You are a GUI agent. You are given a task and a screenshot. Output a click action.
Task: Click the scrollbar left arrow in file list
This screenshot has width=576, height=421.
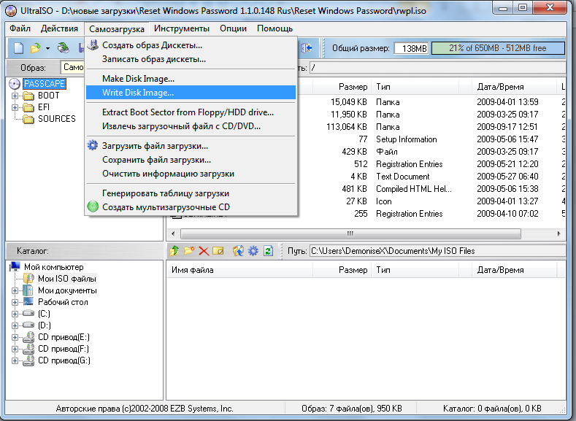pyautogui.click(x=173, y=233)
